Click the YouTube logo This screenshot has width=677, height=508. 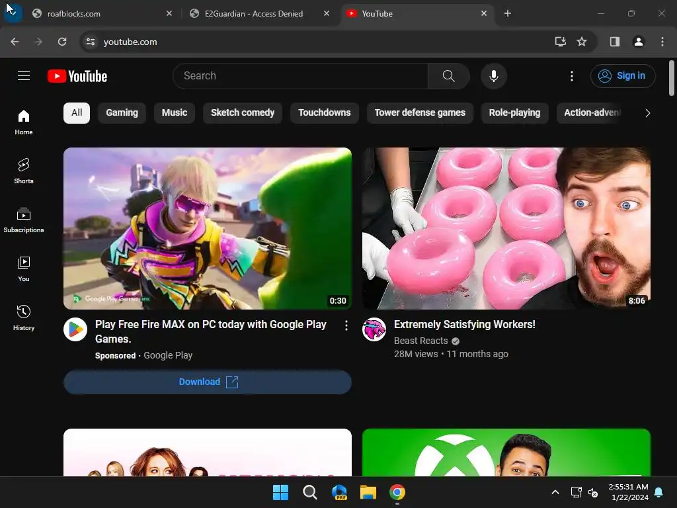coord(77,77)
